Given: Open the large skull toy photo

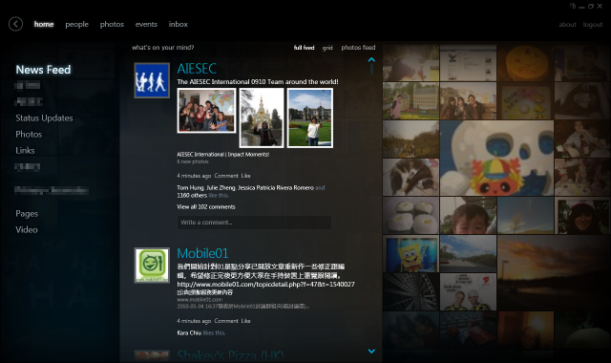Looking at the screenshot, I should [496, 158].
